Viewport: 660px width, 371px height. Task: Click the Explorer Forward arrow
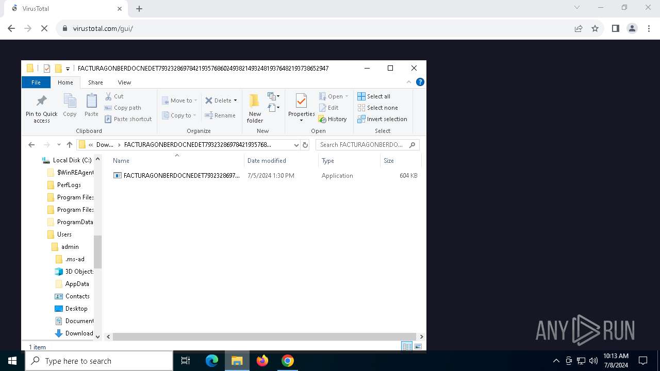click(47, 145)
